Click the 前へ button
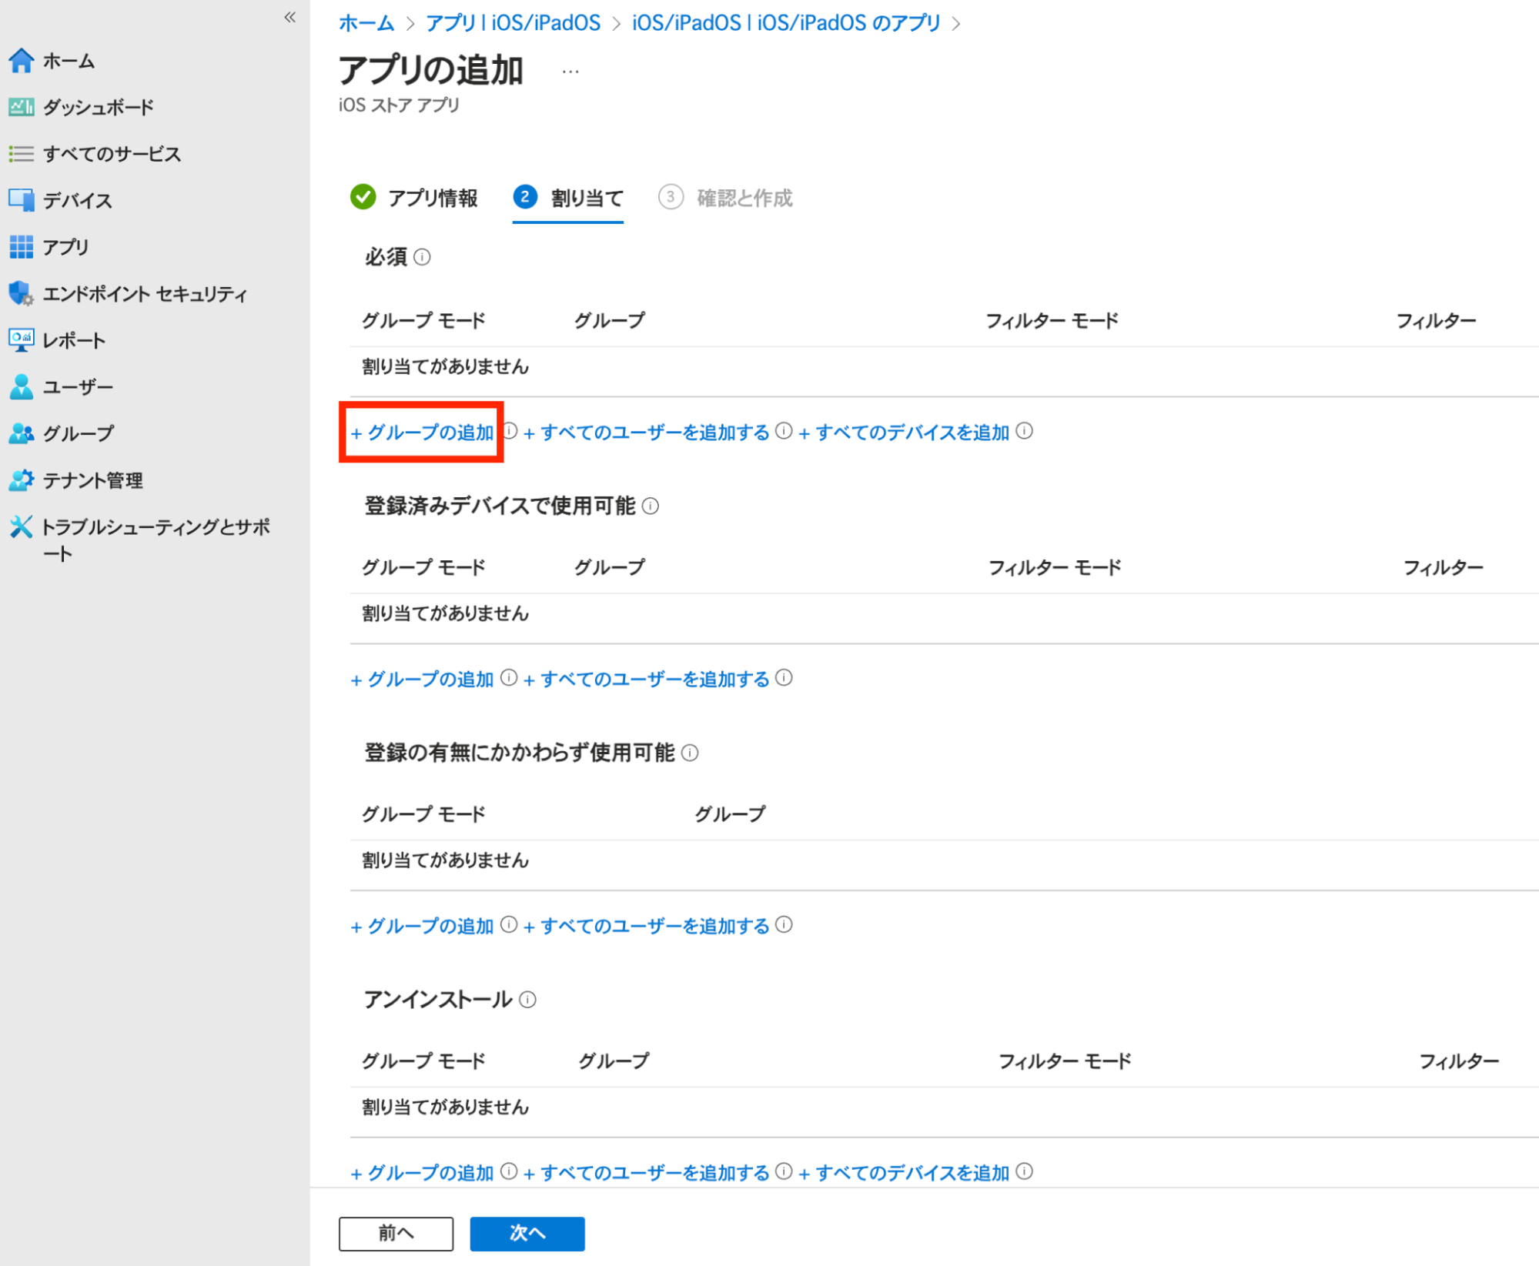Screen dimensions: 1539x1266 pos(396,1234)
